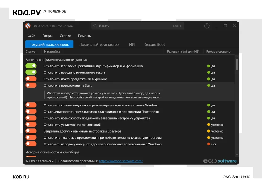The image size is (262, 186).
Task: Click 'нет' in the internet addresses row
Action: pos(214,144)
